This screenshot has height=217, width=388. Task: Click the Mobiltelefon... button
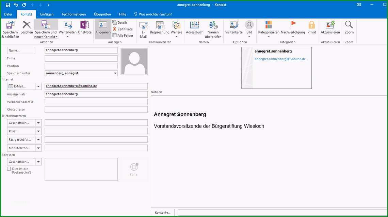click(21, 148)
